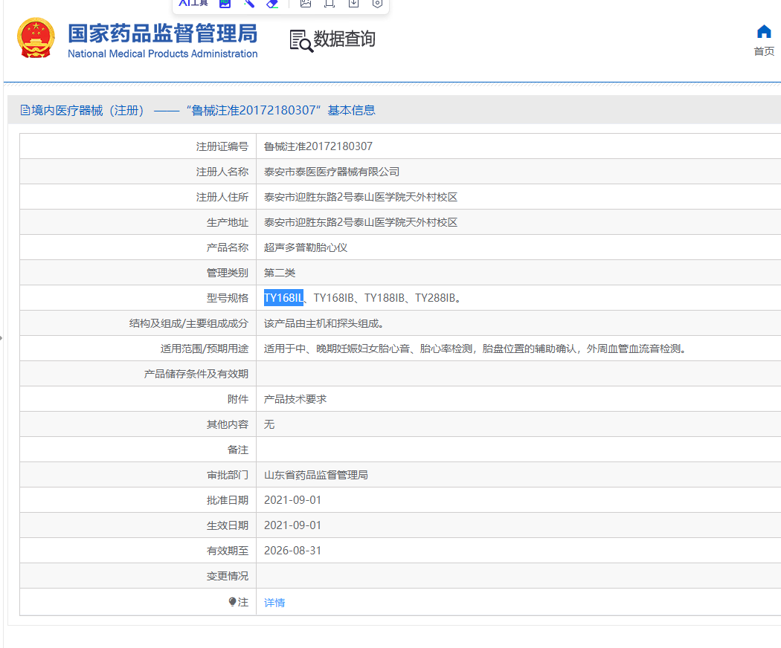Click the 变更情况 row label
Image resolution: width=781 pixels, height=648 pixels.
coord(227,576)
